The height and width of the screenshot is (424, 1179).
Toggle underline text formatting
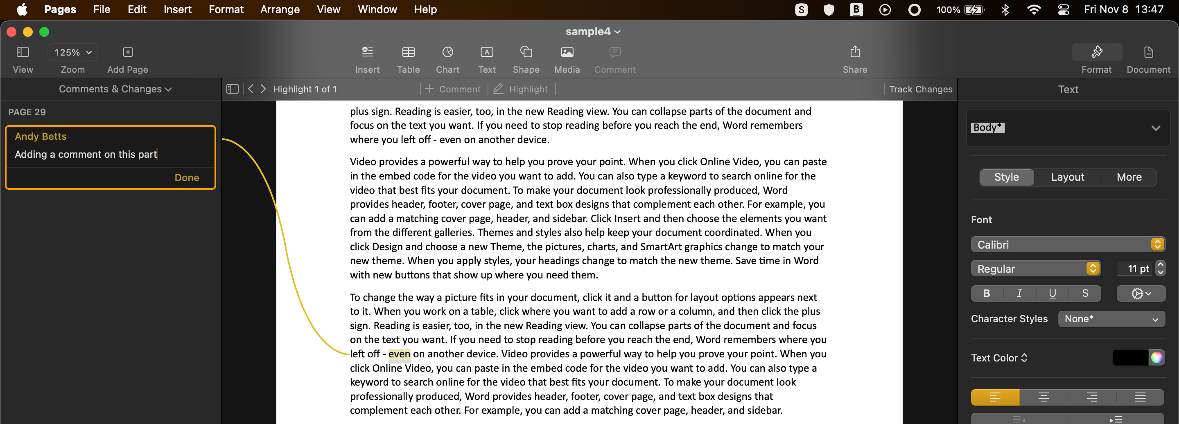(1052, 293)
